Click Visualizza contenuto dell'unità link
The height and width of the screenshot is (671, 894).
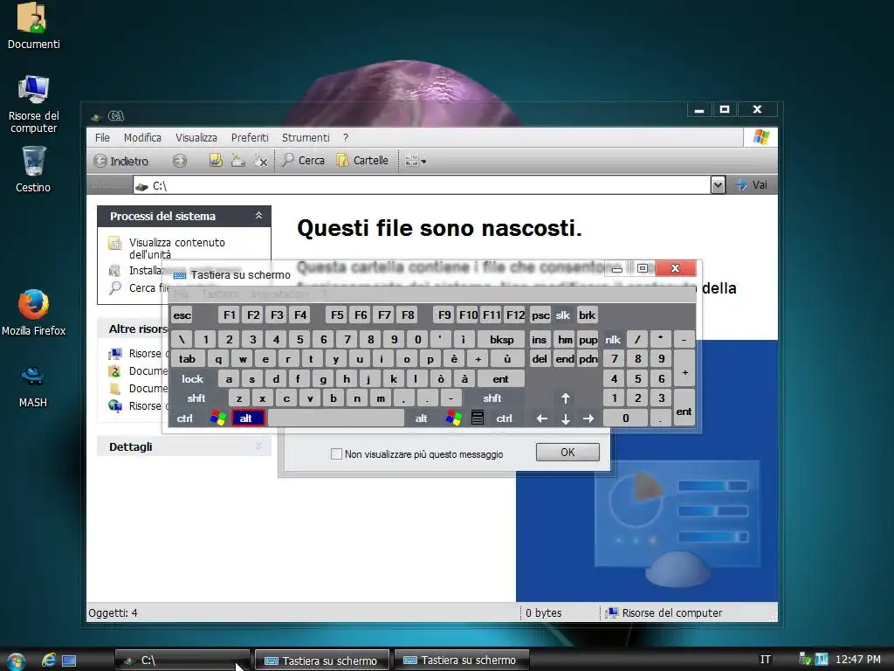(176, 248)
